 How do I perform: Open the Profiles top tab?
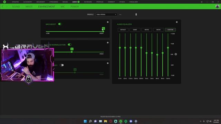pos(100,2)
